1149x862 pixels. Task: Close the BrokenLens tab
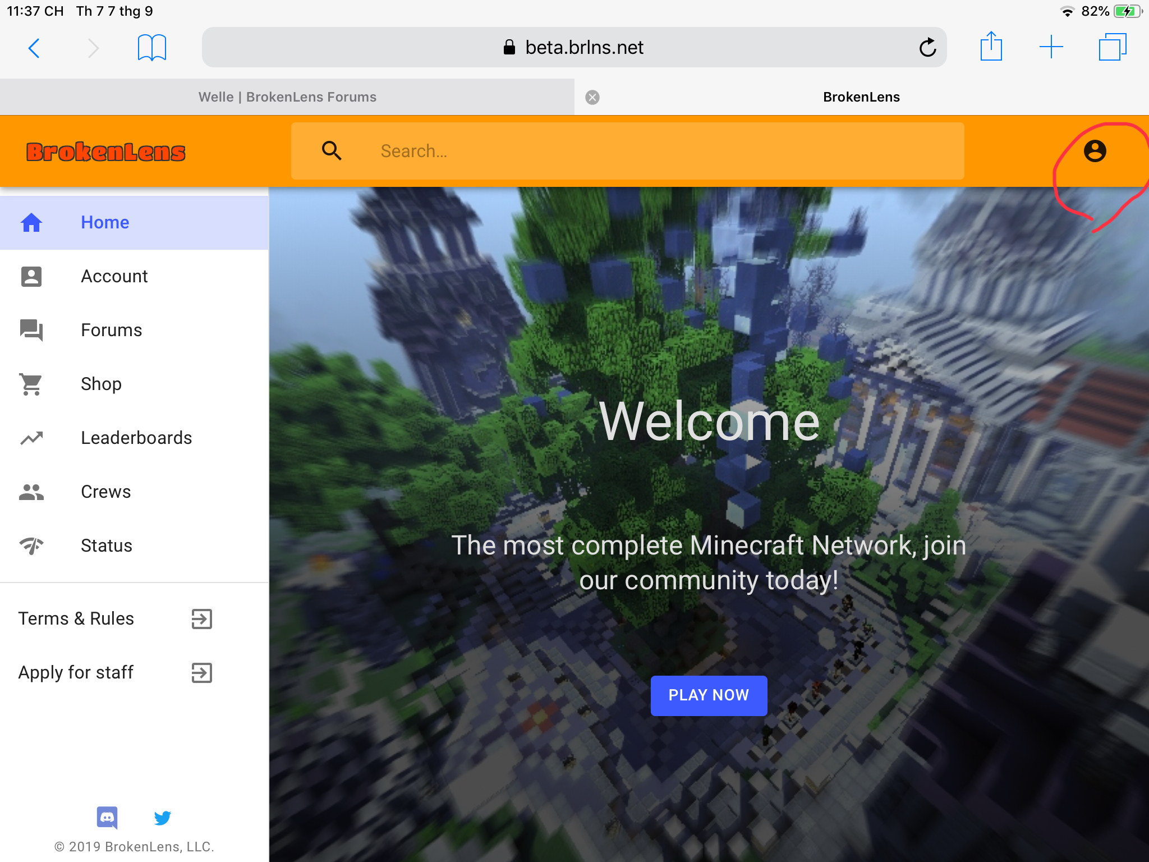pos(592,98)
